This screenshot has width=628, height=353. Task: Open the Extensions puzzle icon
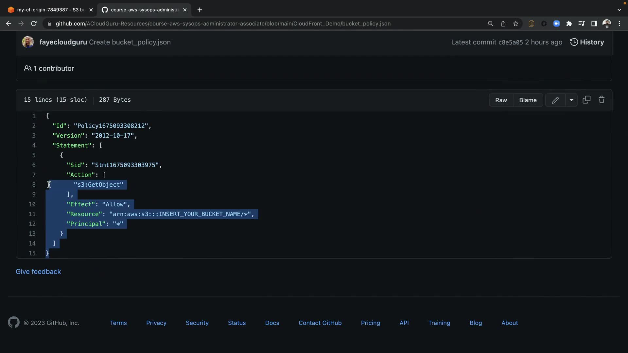click(569, 24)
